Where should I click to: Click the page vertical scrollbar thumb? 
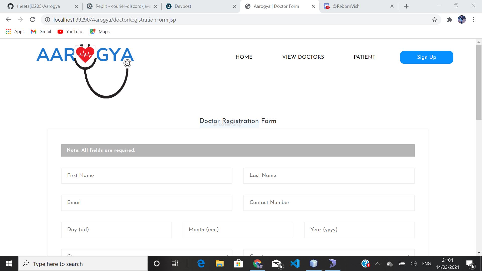[x=478, y=82]
